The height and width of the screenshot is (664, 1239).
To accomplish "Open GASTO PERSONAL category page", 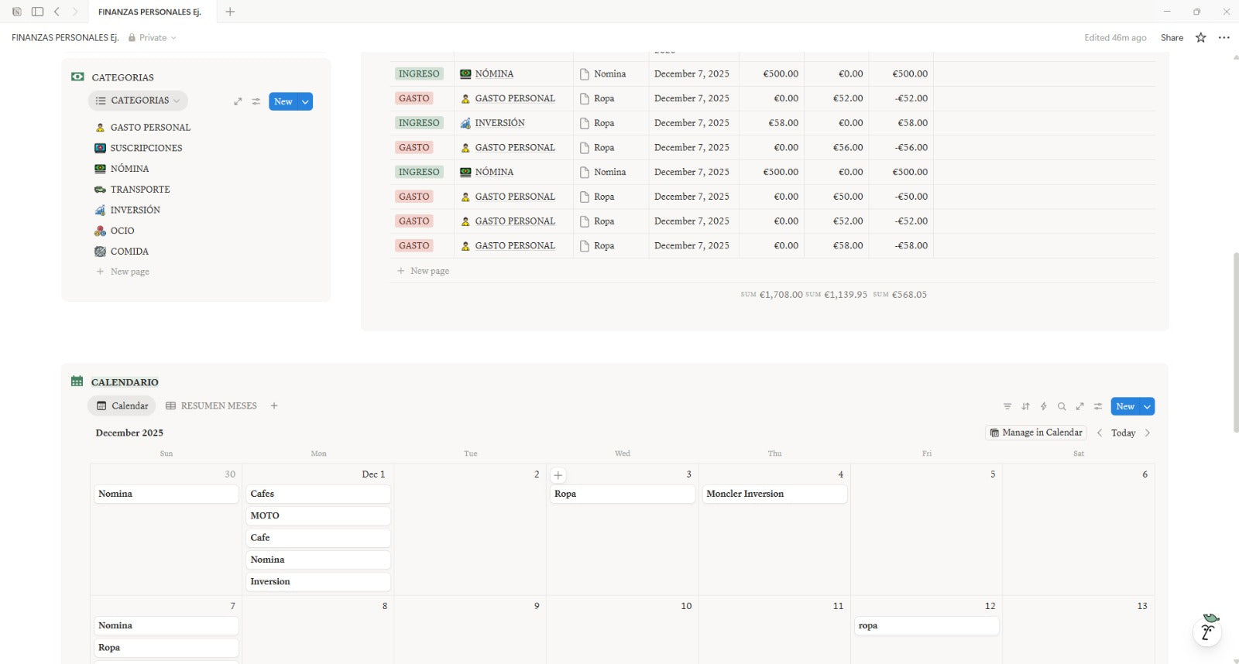I will coord(150,127).
